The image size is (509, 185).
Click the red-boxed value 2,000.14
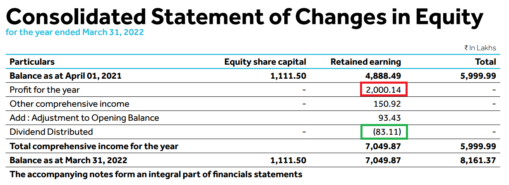coord(384,89)
